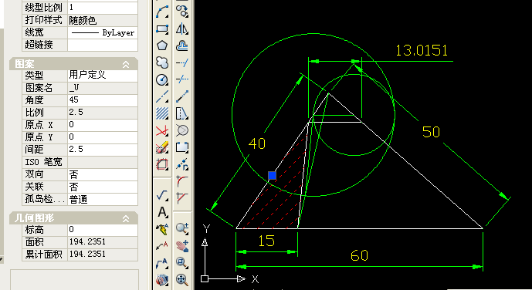Image resolution: width=532 pixels, height=290 pixels.
Task: Click the empty ISO 笔宽 value field
Action: [103, 162]
